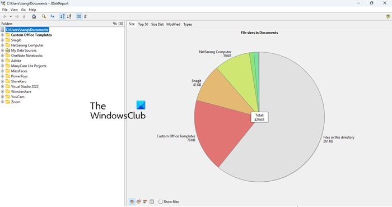
Task: Open the Types tab
Action: [x=188, y=24]
